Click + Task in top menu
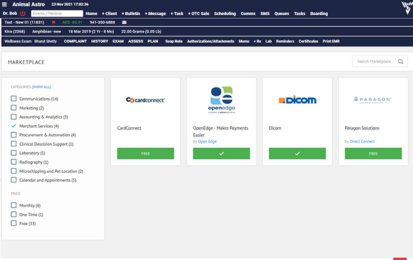The width and height of the screenshot is (413, 260). click(176, 14)
